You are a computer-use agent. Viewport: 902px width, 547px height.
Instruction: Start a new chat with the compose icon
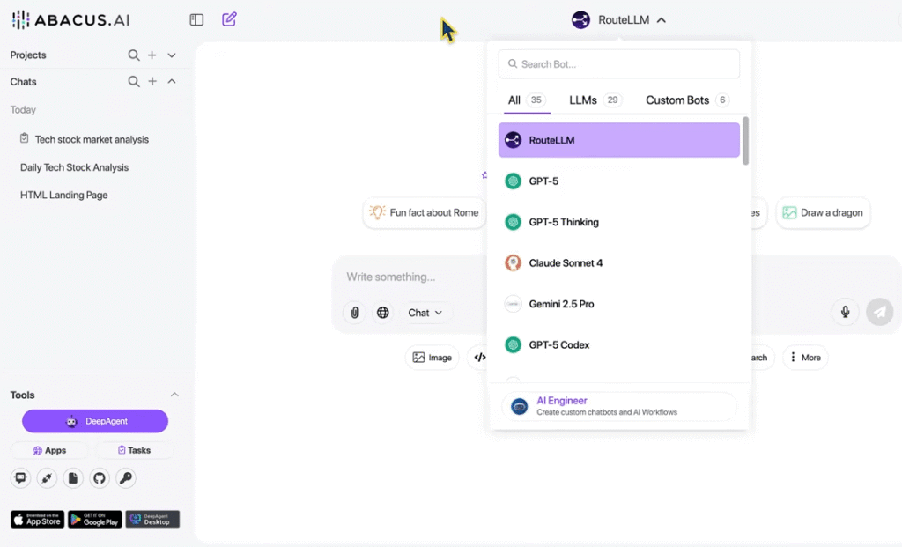pyautogui.click(x=229, y=19)
